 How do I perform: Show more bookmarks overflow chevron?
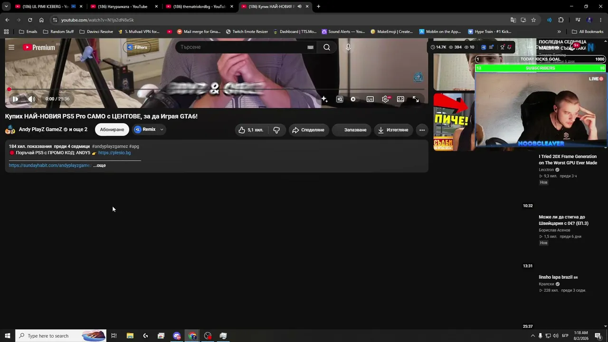tap(559, 31)
